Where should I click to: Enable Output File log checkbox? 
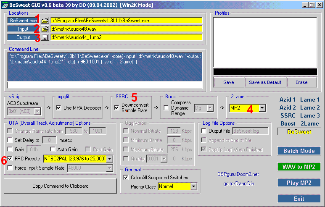(x=204, y=131)
